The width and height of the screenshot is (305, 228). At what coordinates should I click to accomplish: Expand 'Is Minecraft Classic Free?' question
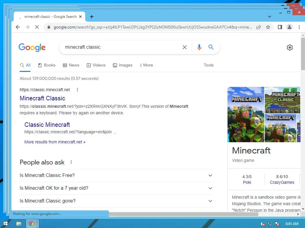click(x=117, y=175)
